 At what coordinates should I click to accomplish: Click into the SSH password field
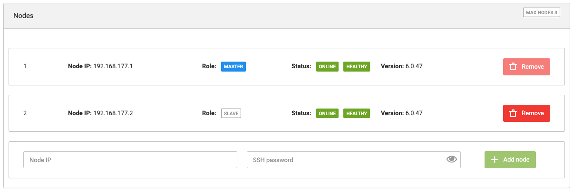coord(345,160)
